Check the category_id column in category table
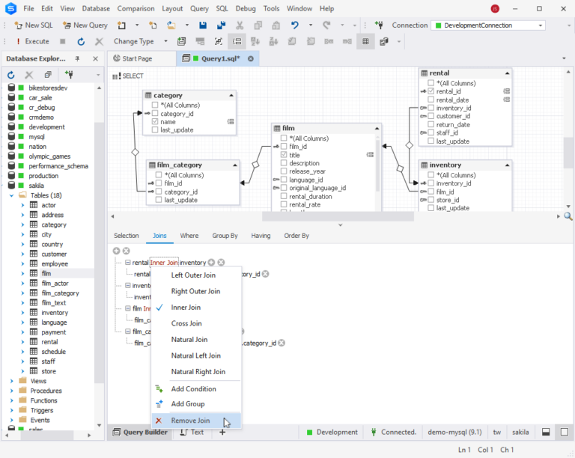The width and height of the screenshot is (575, 458). point(155,114)
